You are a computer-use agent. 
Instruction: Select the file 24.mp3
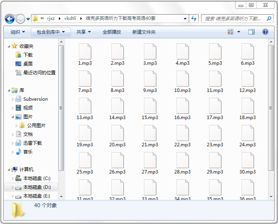point(248,136)
